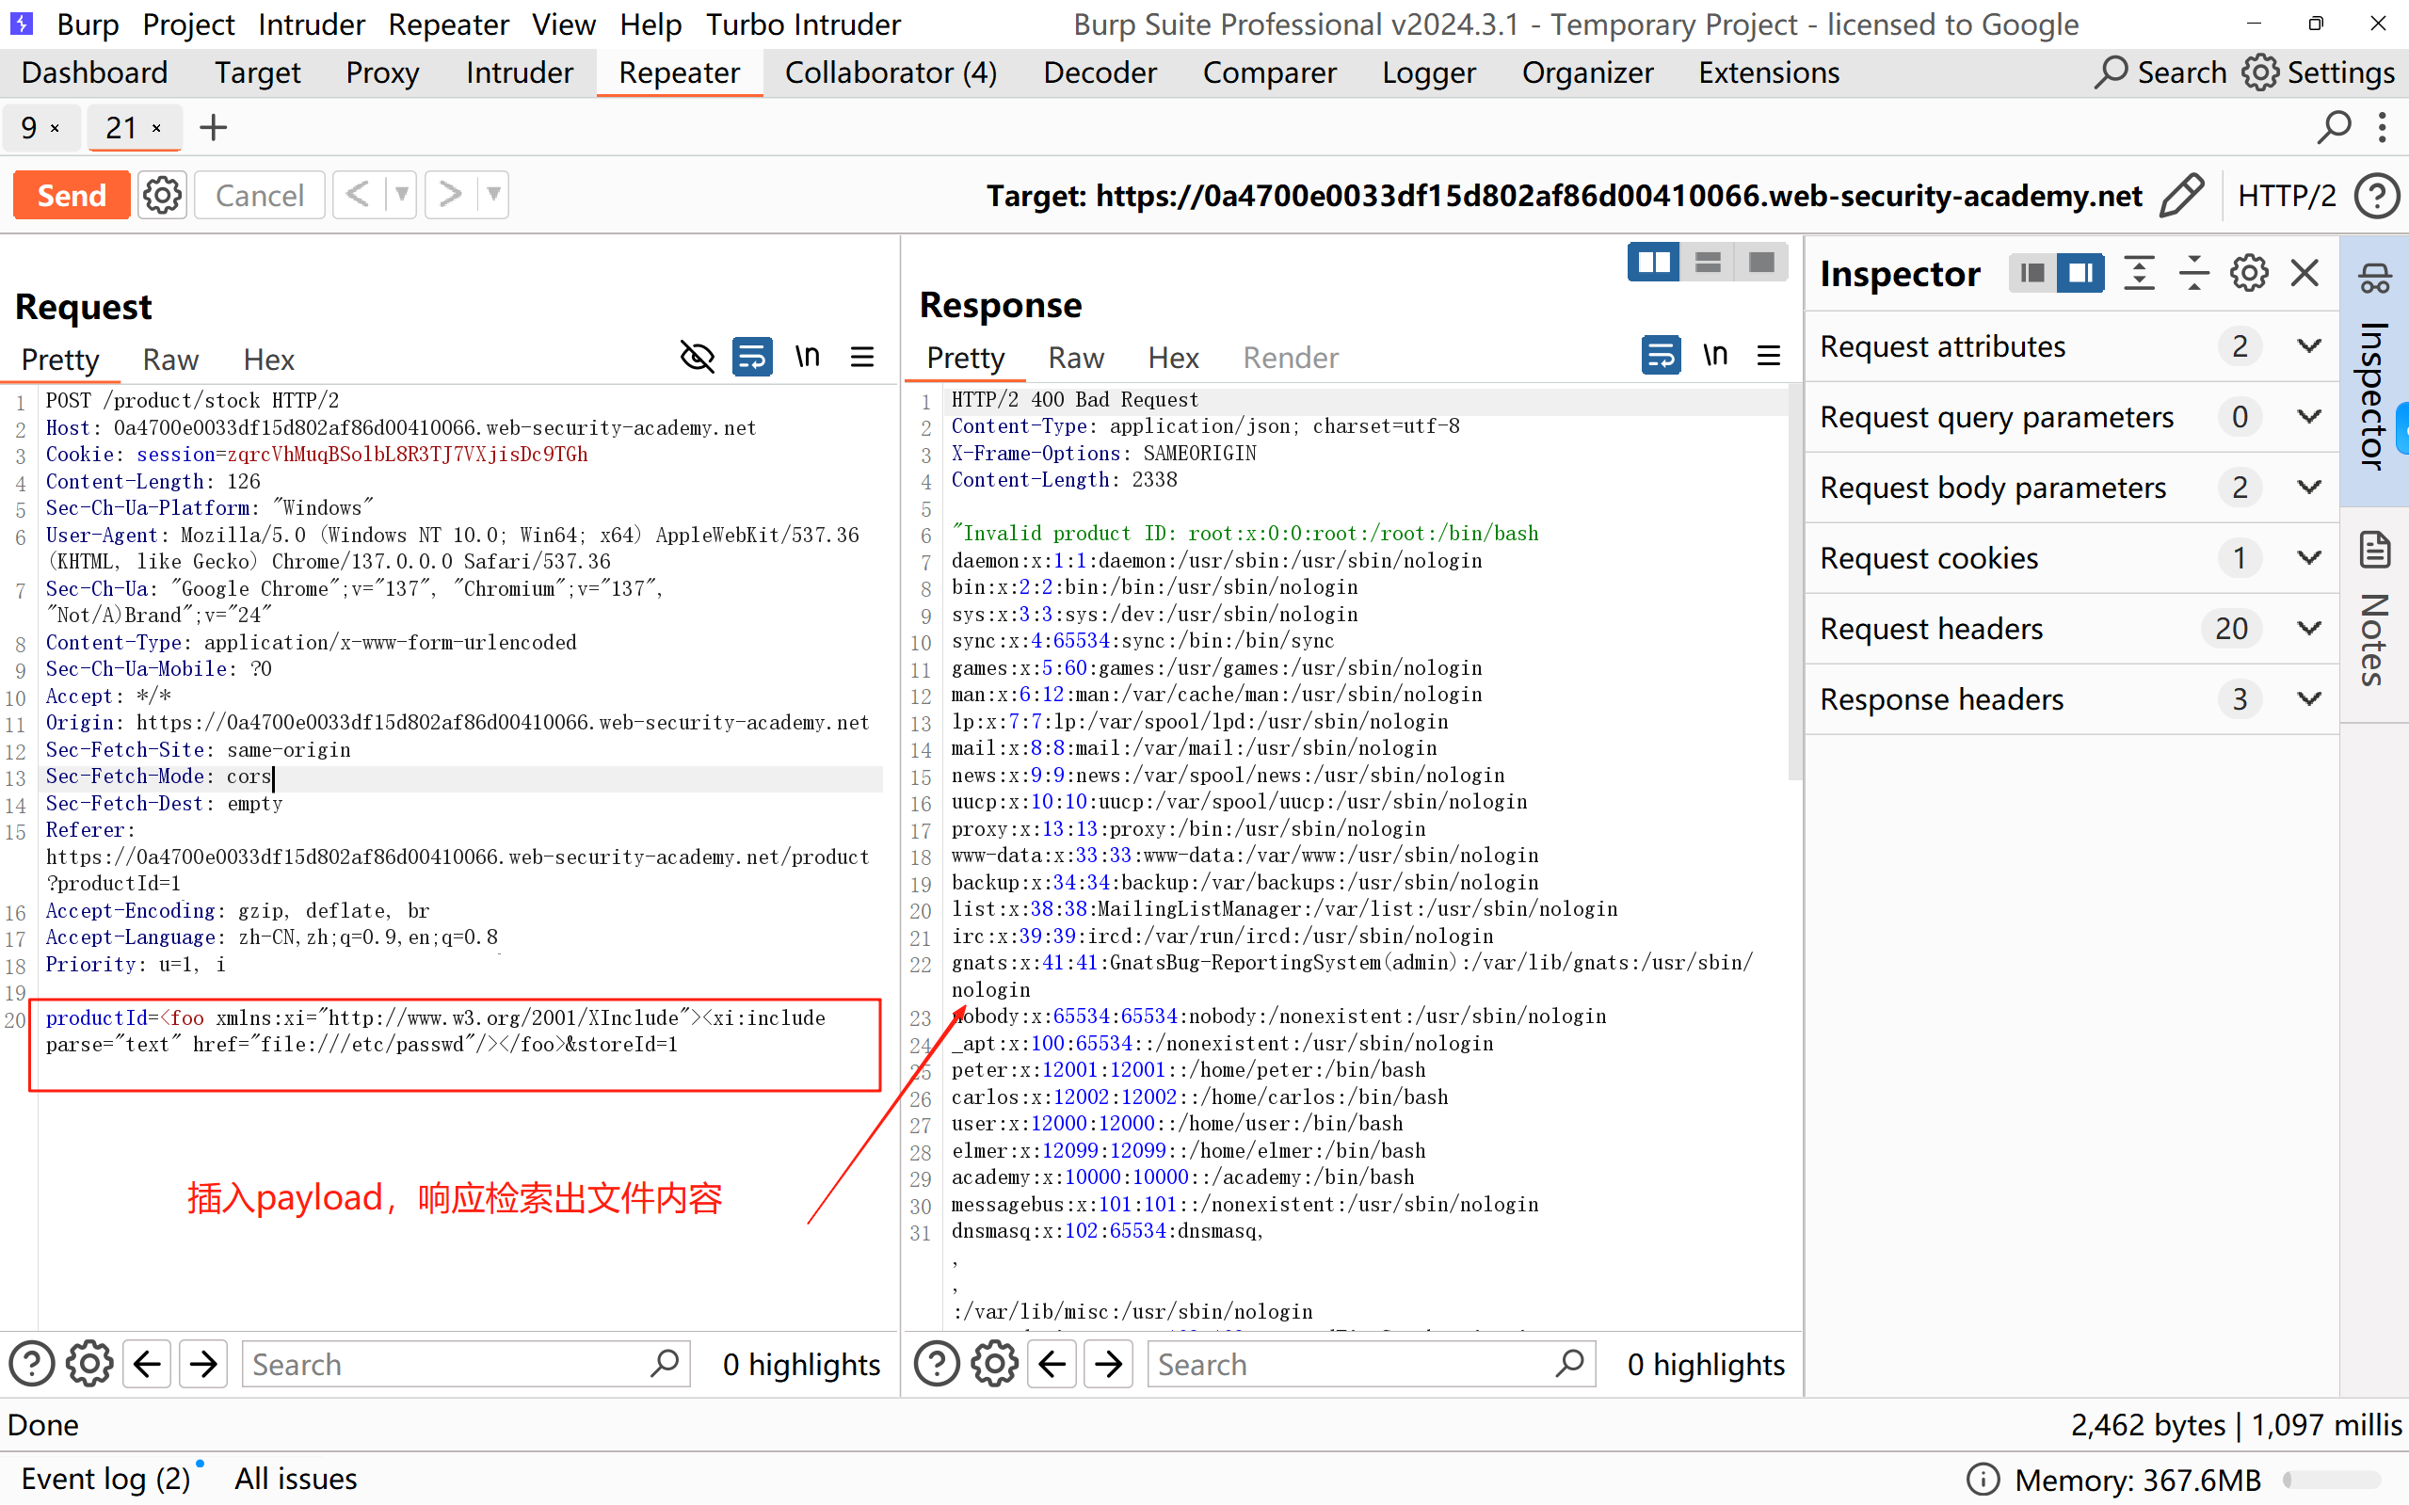2409x1505 pixels.
Task: Select side-by-side split layout icon
Action: 1653,263
